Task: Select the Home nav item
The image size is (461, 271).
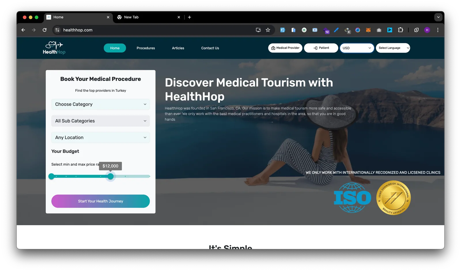Action: tap(115, 48)
